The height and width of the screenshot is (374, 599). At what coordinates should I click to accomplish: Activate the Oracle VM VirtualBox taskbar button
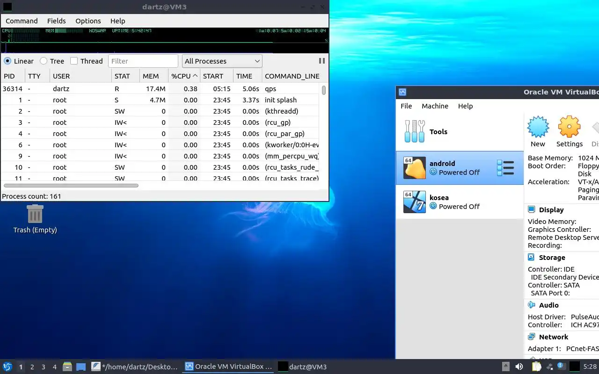[228, 367]
